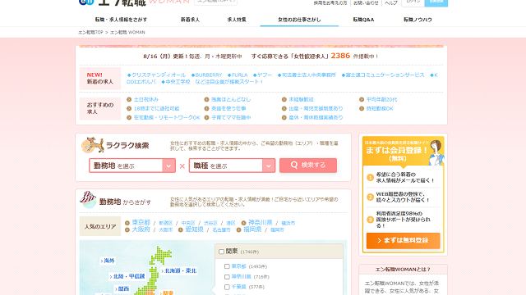The width and height of the screenshot is (526, 295).
Task: Click the bullet icon beside 残業ほとんどなし
Action: tap(206, 99)
